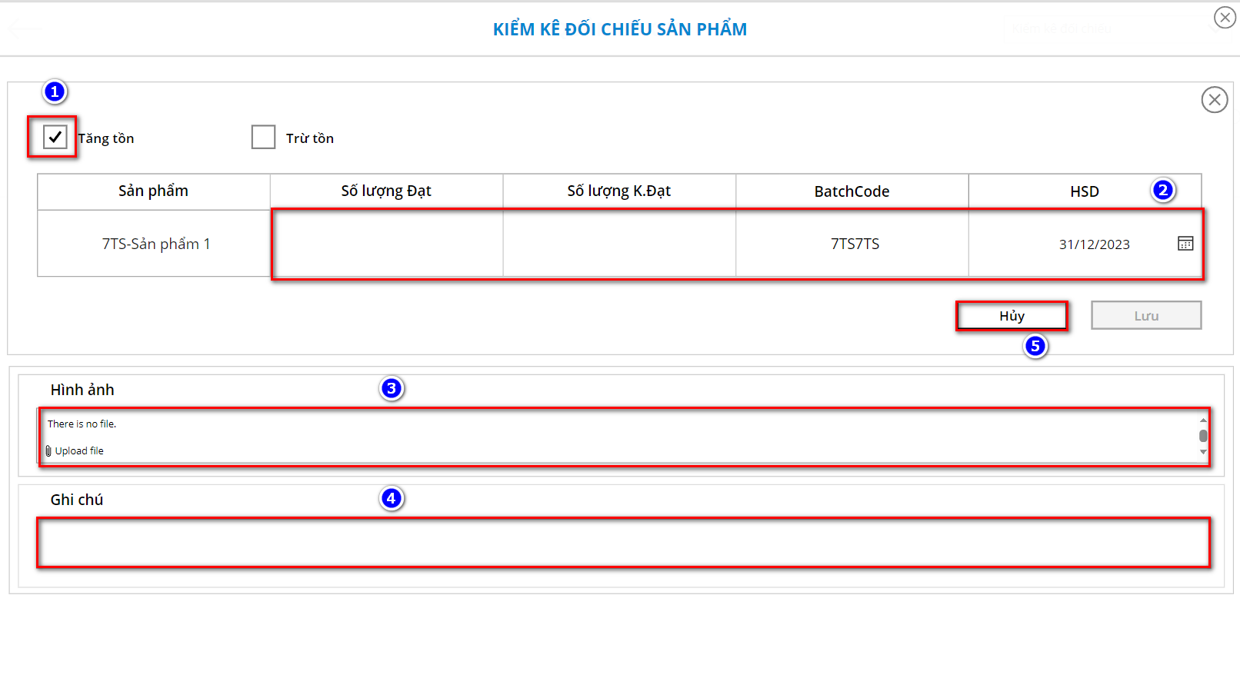
Task: Click the Trừ tồn label
Action: click(x=310, y=138)
